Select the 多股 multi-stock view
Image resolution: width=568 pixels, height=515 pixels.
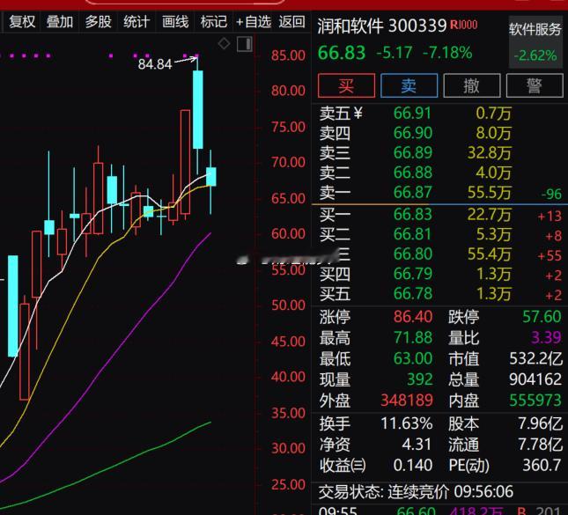(98, 22)
